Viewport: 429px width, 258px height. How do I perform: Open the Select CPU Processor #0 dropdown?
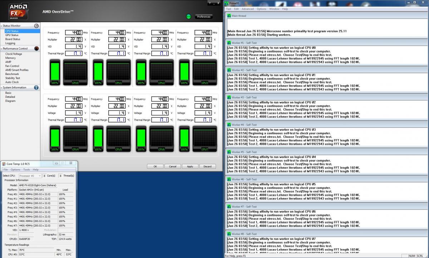pos(30,176)
